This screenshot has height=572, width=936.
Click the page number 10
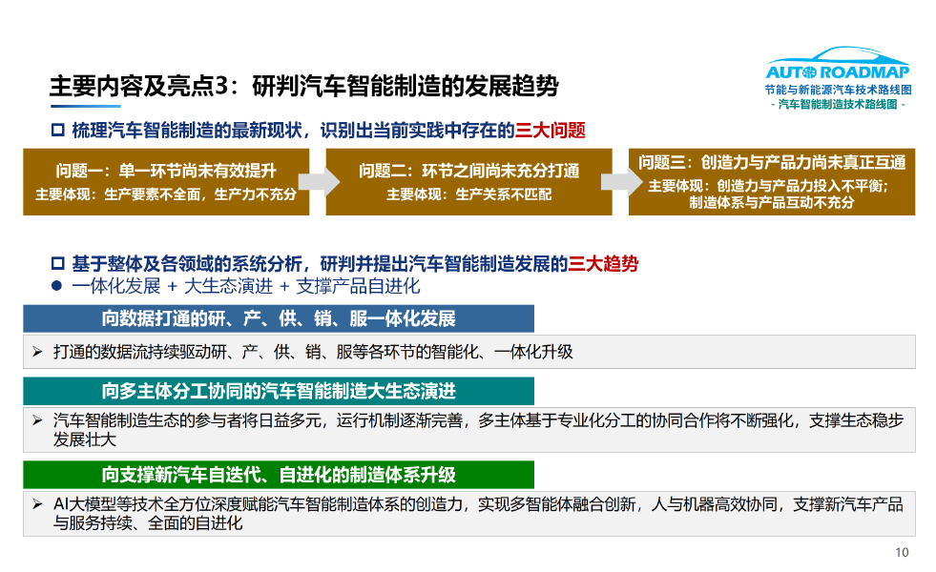point(900,550)
